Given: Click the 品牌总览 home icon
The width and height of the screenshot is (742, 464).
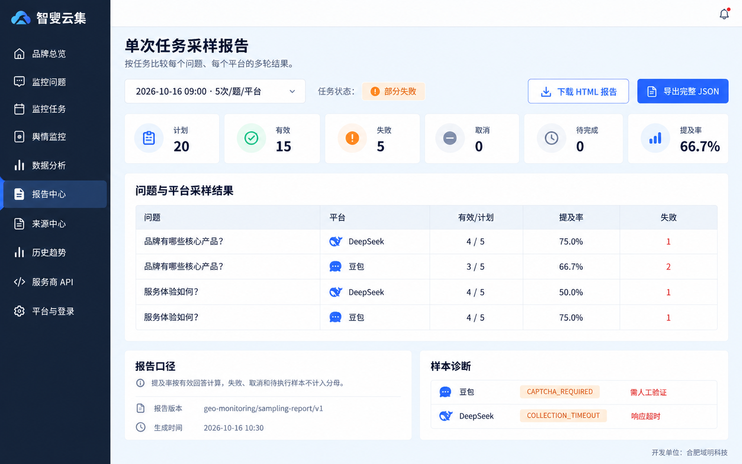Looking at the screenshot, I should point(19,54).
